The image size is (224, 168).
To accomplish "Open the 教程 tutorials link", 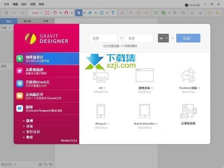I will [x=29, y=137].
